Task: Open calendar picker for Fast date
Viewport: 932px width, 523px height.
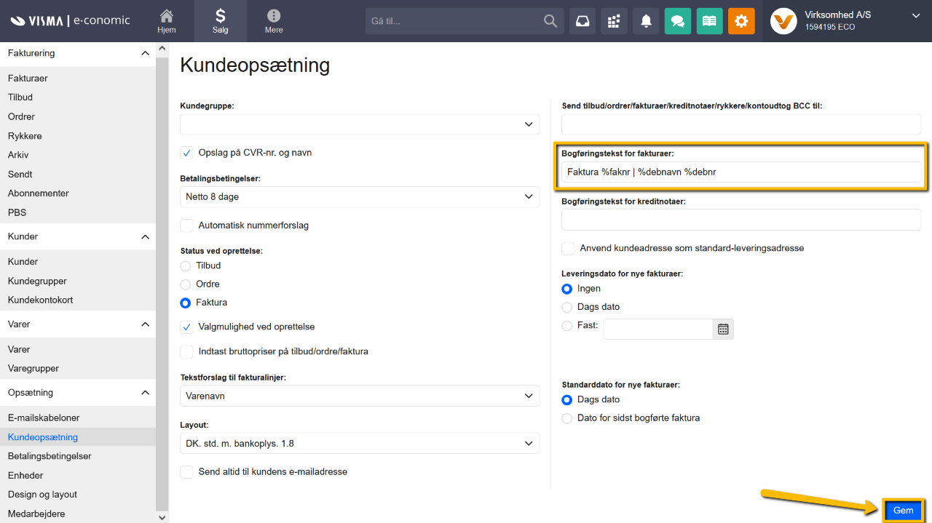Action: 723,329
